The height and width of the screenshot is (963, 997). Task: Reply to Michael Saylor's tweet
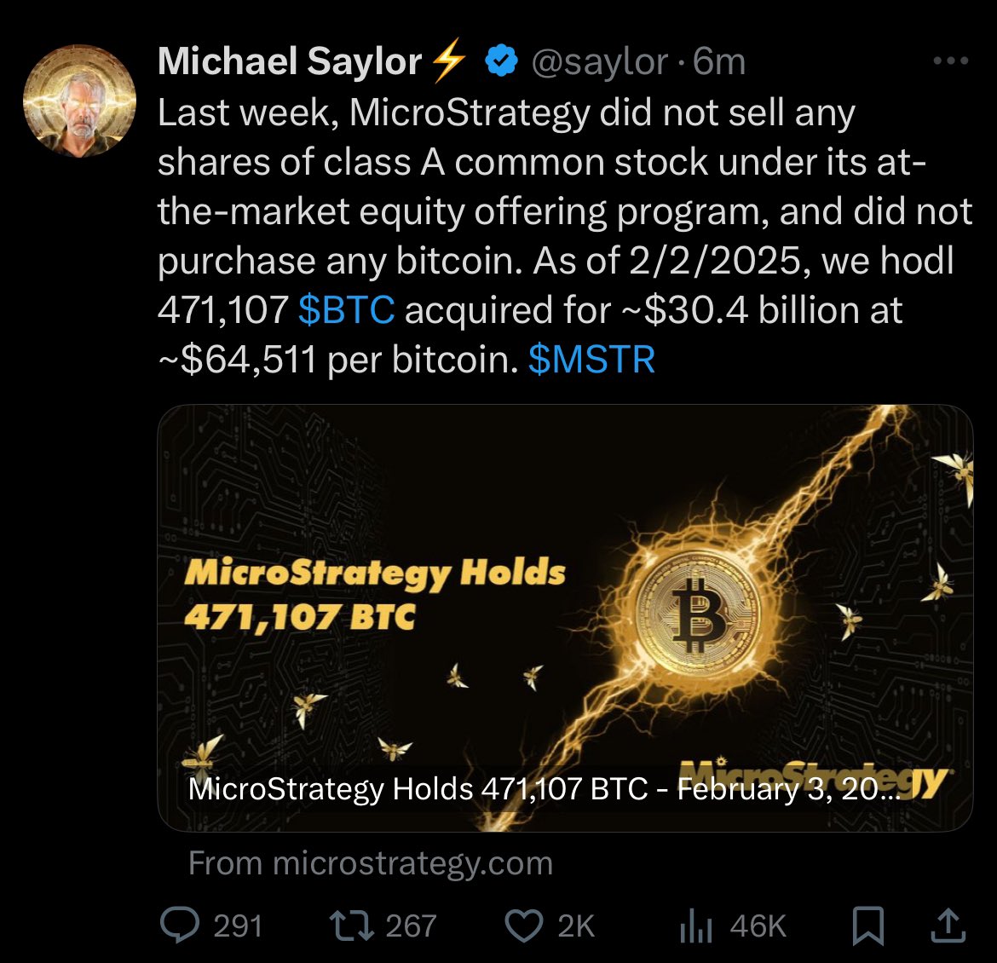[x=182, y=925]
